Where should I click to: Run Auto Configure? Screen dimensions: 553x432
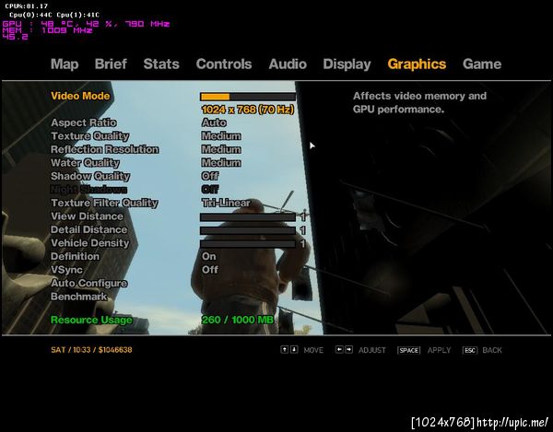[x=89, y=284]
